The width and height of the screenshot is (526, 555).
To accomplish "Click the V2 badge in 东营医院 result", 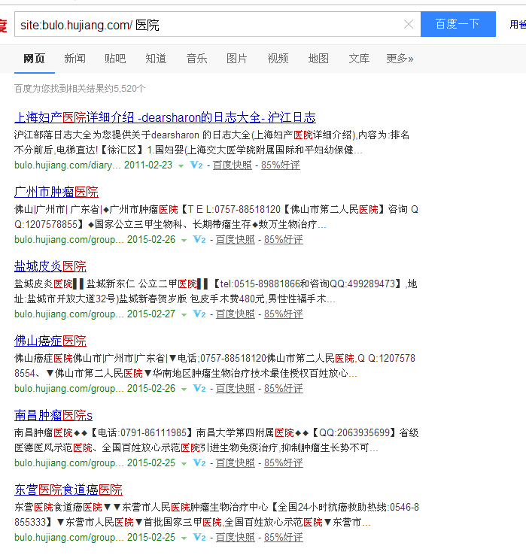I will pyautogui.click(x=199, y=537).
